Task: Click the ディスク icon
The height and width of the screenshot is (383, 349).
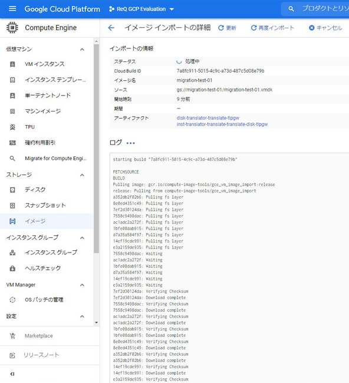Action: pos(12,190)
